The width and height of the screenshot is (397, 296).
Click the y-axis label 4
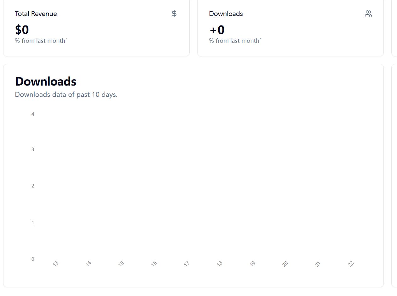point(33,114)
